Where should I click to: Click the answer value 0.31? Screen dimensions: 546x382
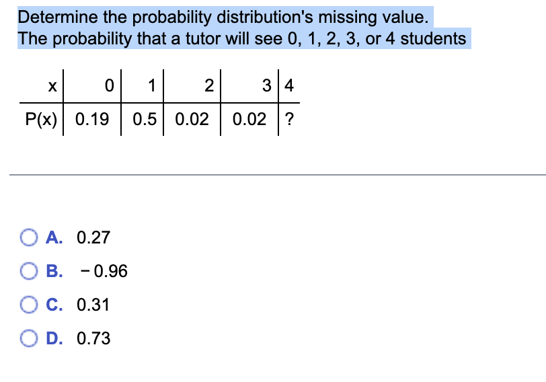(x=93, y=305)
